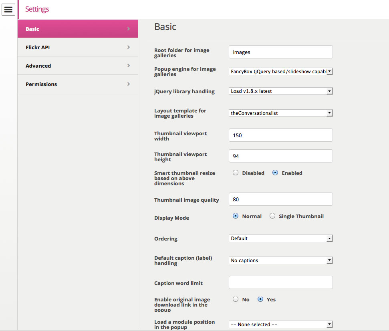Image resolution: width=389 pixels, height=331 pixels.
Task: Expand the Layout template dropdown
Action: 280,113
